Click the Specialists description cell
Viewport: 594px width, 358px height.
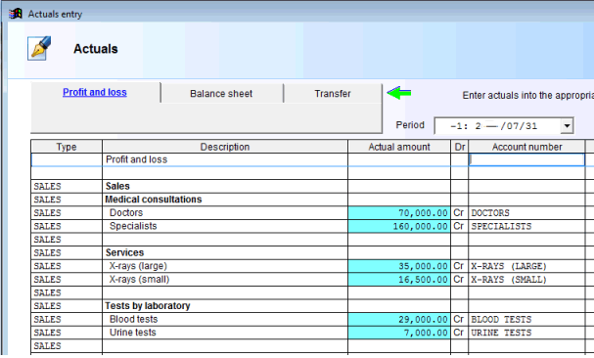(x=225, y=226)
